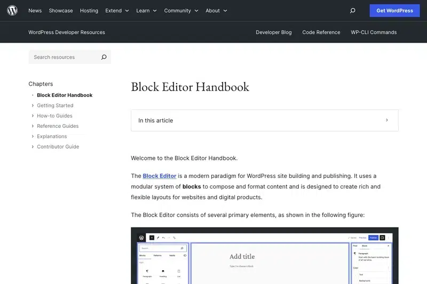Image resolution: width=427 pixels, height=284 pixels.
Task: Click the Chapters heading
Action: 41,84
